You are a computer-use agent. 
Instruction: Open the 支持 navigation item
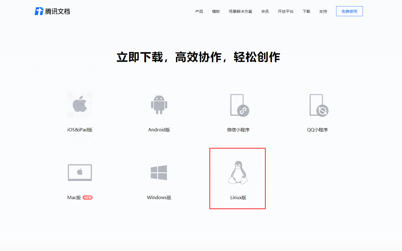pyautogui.click(x=323, y=11)
